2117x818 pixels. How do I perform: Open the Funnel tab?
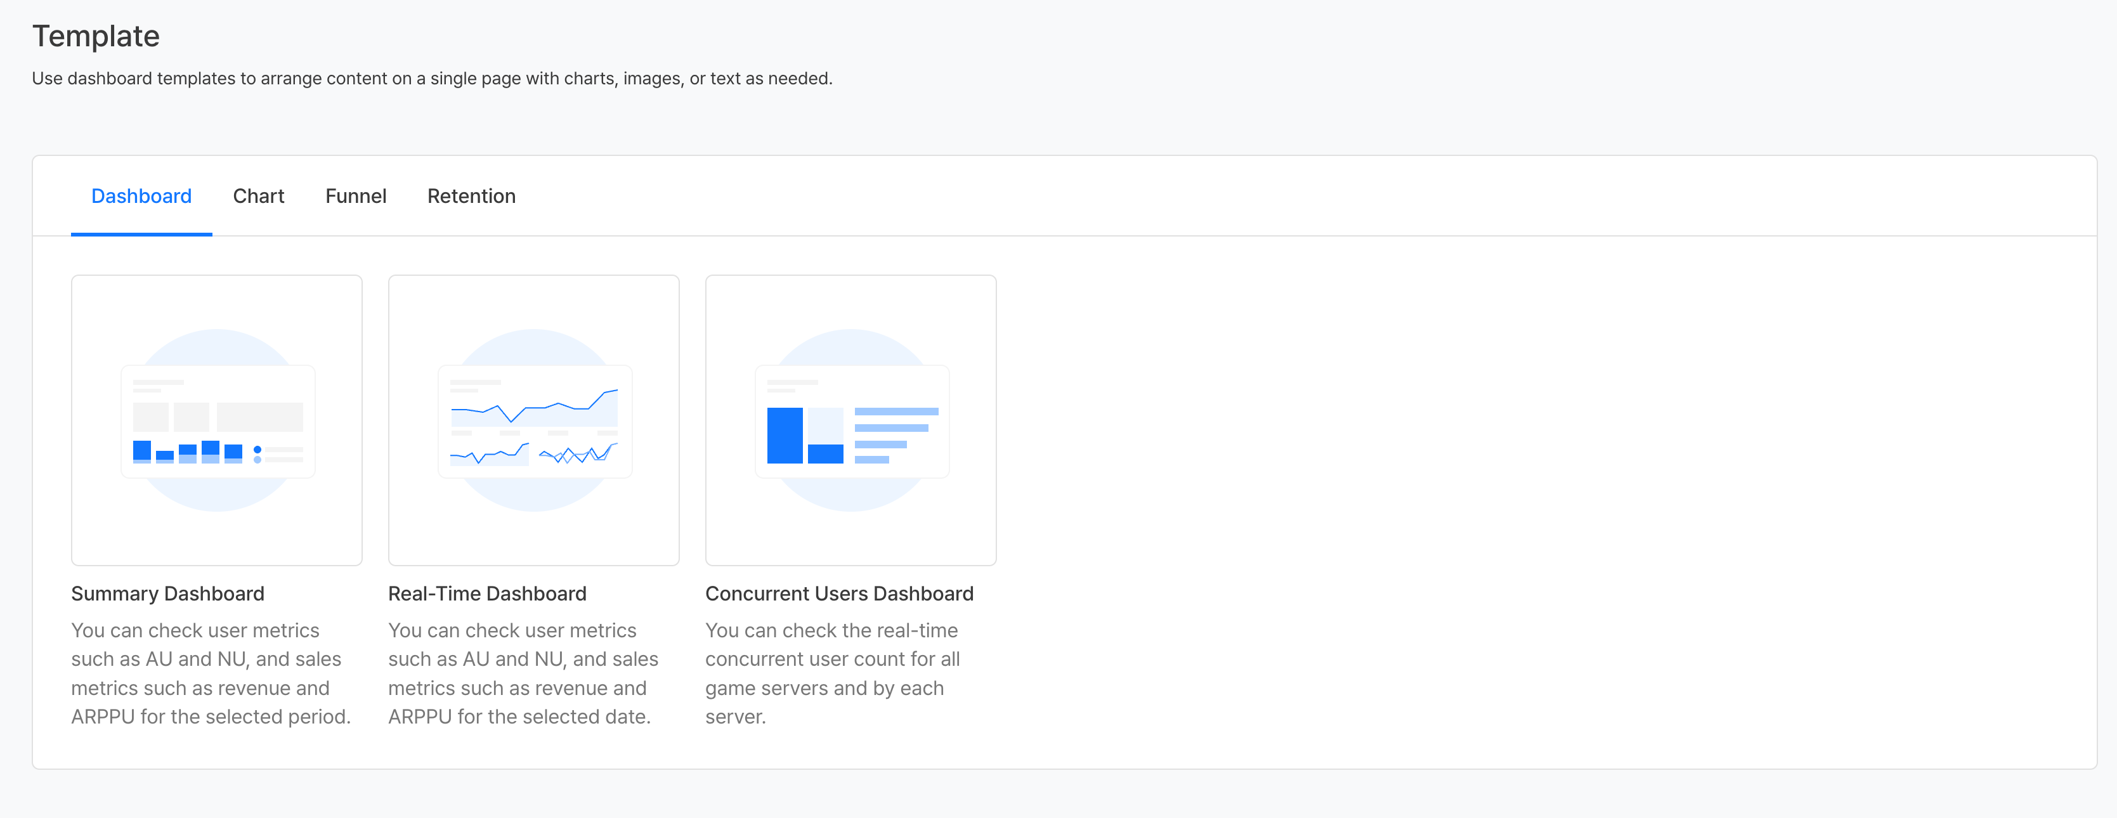(x=355, y=197)
